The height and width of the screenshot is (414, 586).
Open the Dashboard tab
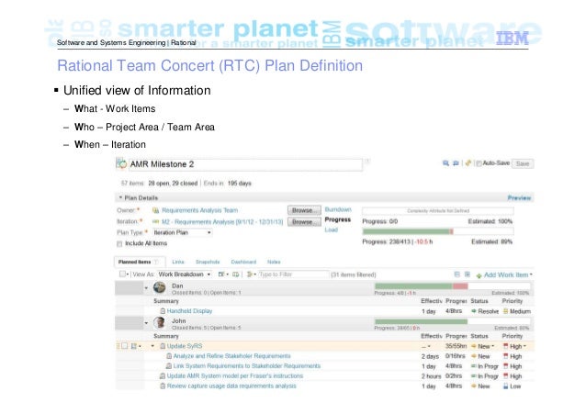pos(243,262)
